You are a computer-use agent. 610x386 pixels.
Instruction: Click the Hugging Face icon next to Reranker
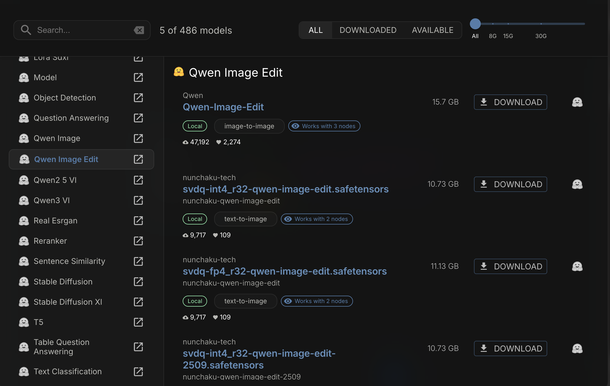24,241
